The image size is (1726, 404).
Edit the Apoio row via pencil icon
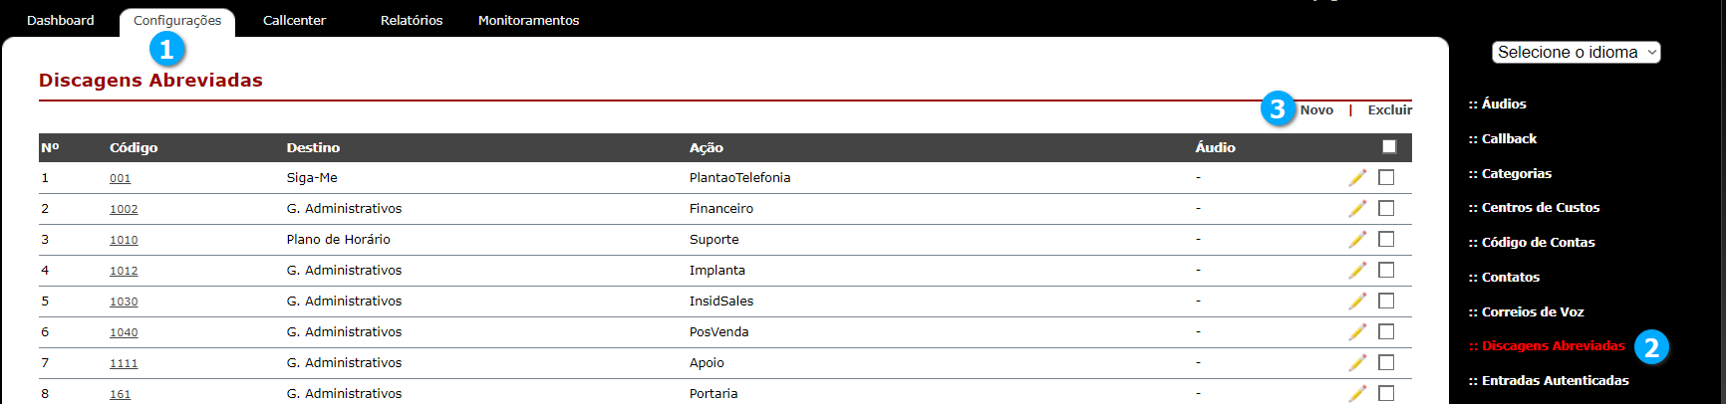click(x=1357, y=362)
